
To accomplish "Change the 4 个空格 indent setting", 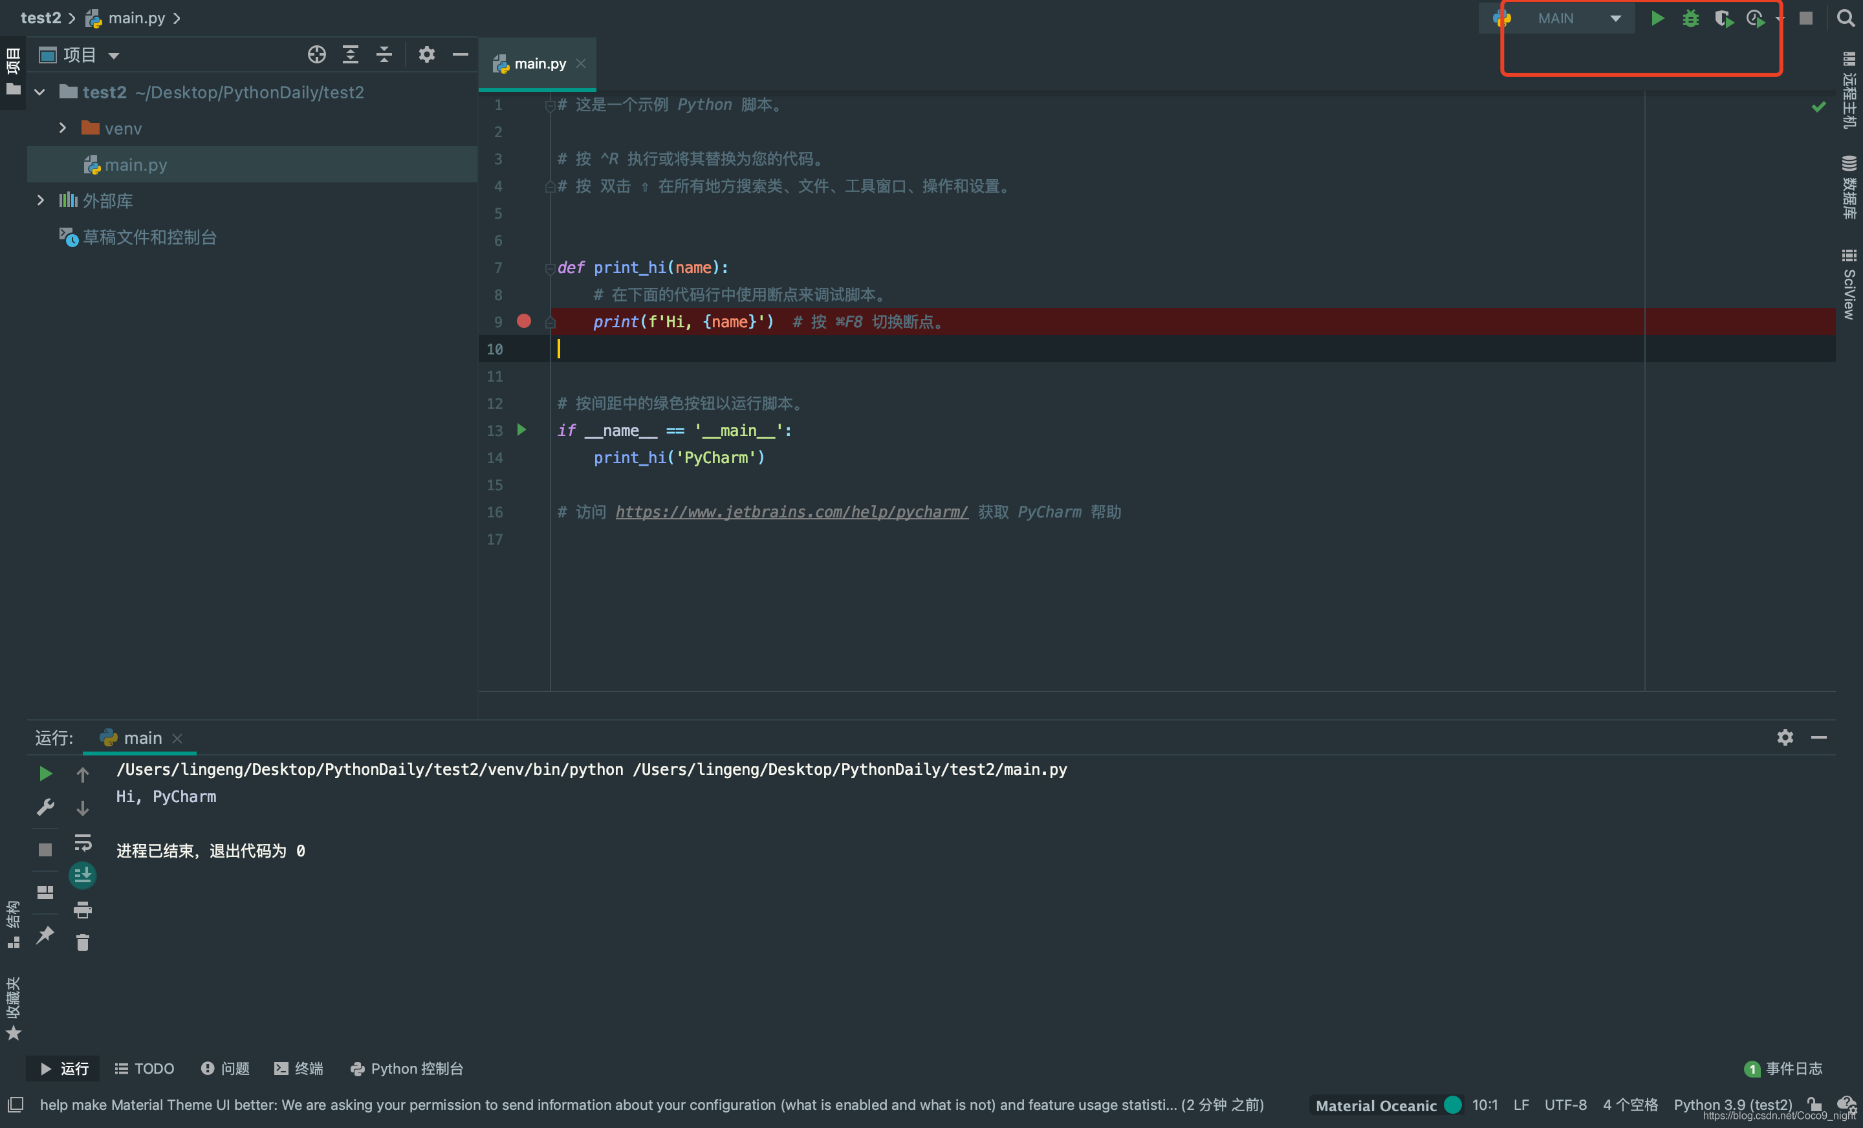I will (1629, 1105).
